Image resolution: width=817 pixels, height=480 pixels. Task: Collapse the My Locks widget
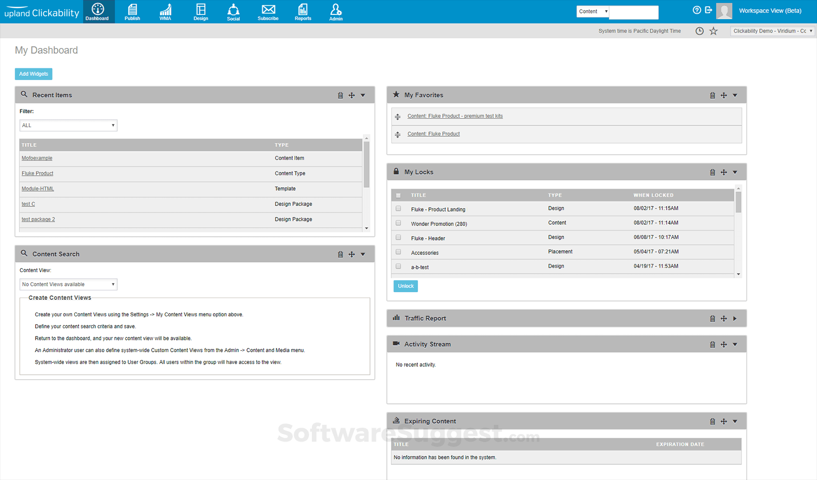click(734, 172)
